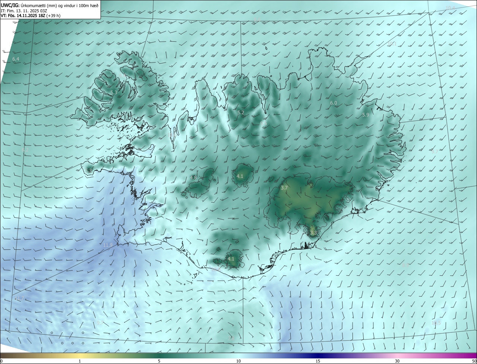
Task: Click the color scale tick label 30
Action: pyautogui.click(x=397, y=361)
